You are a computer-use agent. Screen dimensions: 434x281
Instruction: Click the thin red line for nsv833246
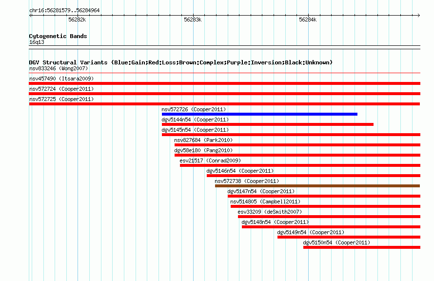tap(224, 73)
